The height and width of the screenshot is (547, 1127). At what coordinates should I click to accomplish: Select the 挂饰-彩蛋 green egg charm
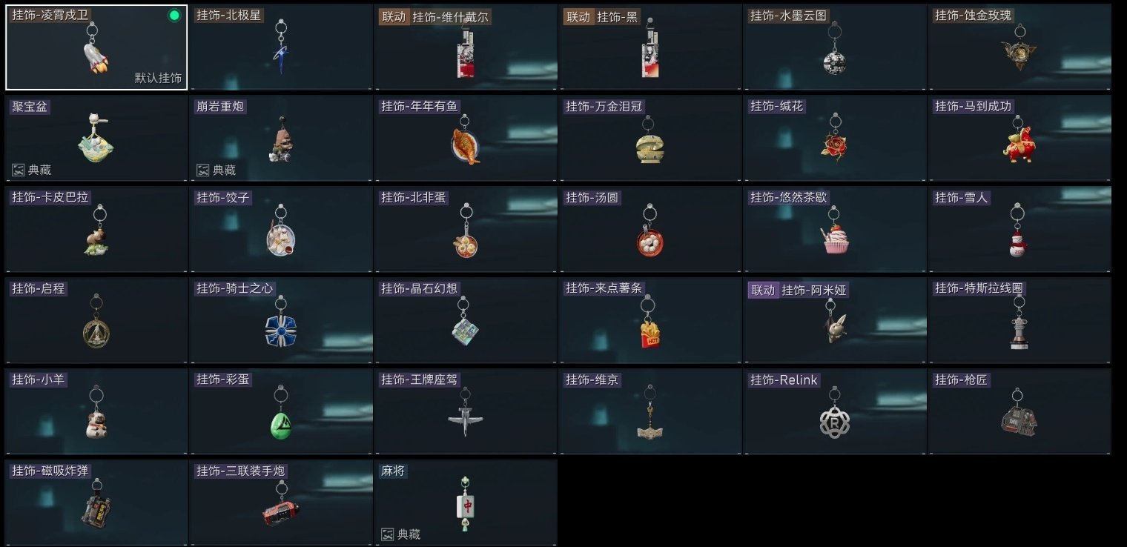(x=281, y=411)
